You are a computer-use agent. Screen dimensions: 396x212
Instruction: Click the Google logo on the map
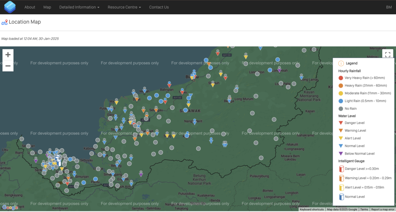[10, 207]
